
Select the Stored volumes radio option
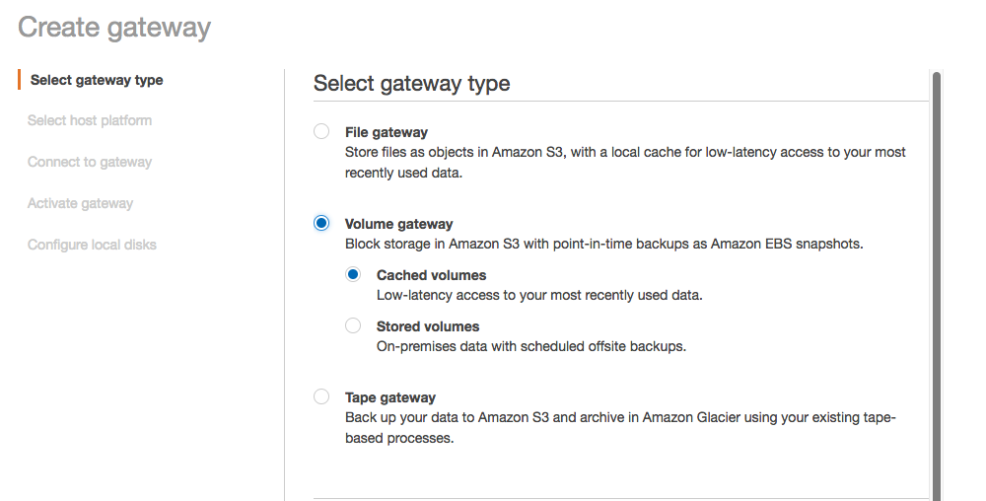[353, 325]
